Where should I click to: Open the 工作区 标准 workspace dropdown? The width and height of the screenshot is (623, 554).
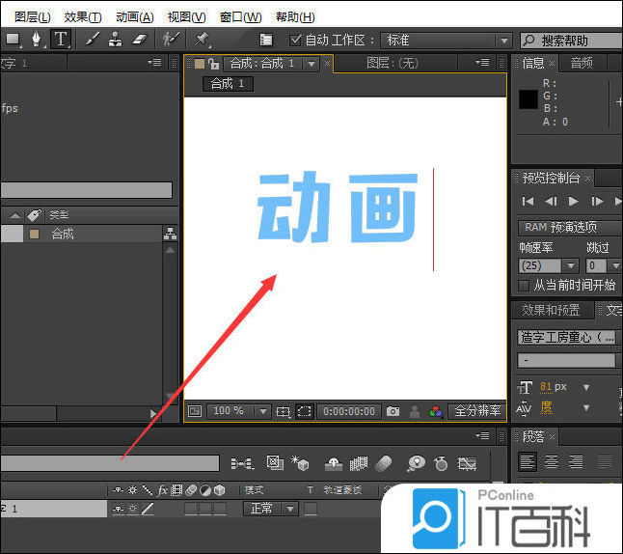click(x=447, y=40)
